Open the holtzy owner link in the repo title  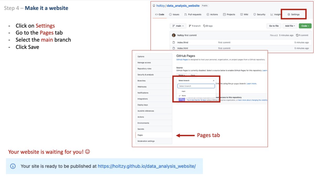point(160,6)
